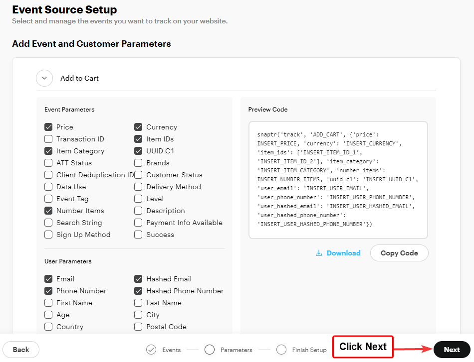Collapse the Add to Cart section
Viewport: 474px width, 362px height.
[44, 78]
